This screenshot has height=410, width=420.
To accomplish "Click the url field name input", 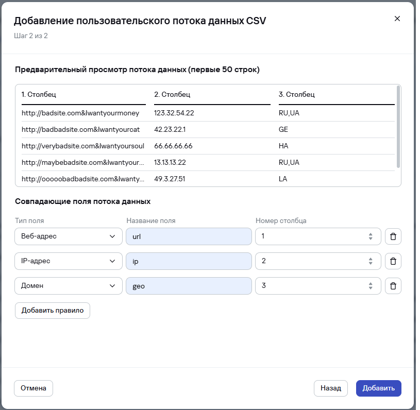I will (189, 236).
